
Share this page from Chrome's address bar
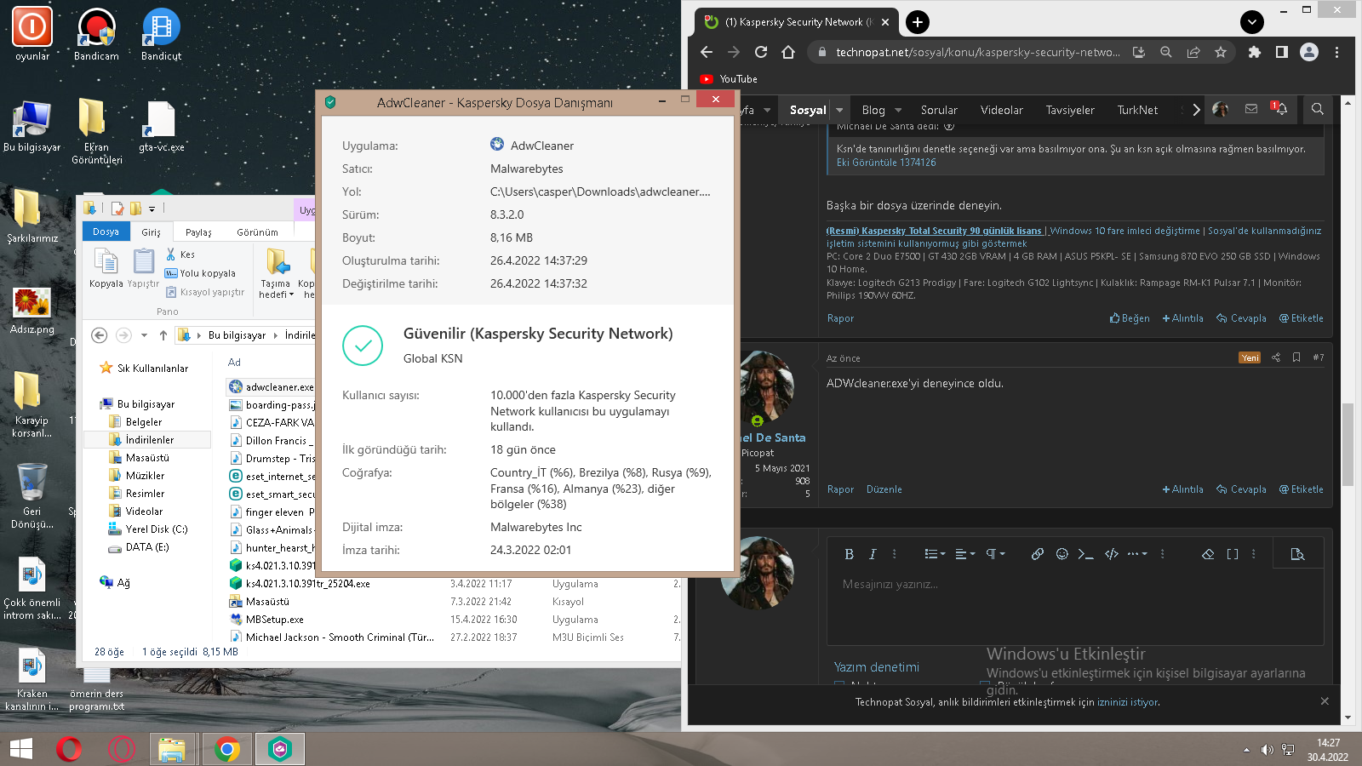tap(1193, 52)
